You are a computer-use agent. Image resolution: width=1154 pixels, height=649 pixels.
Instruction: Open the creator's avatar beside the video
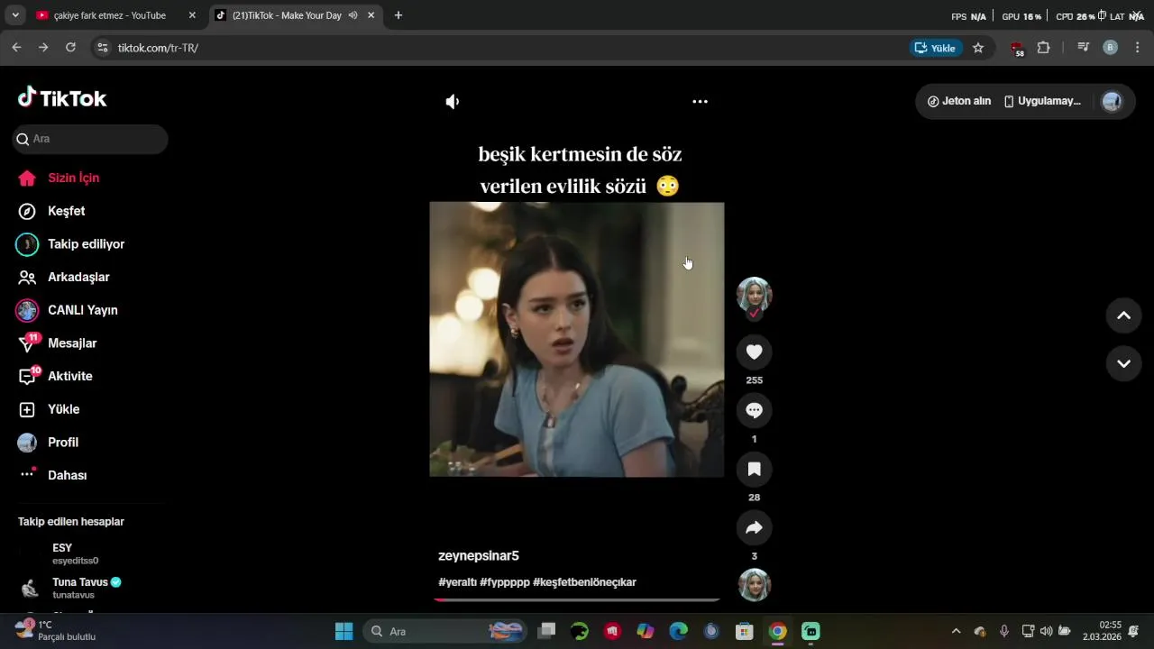(755, 295)
